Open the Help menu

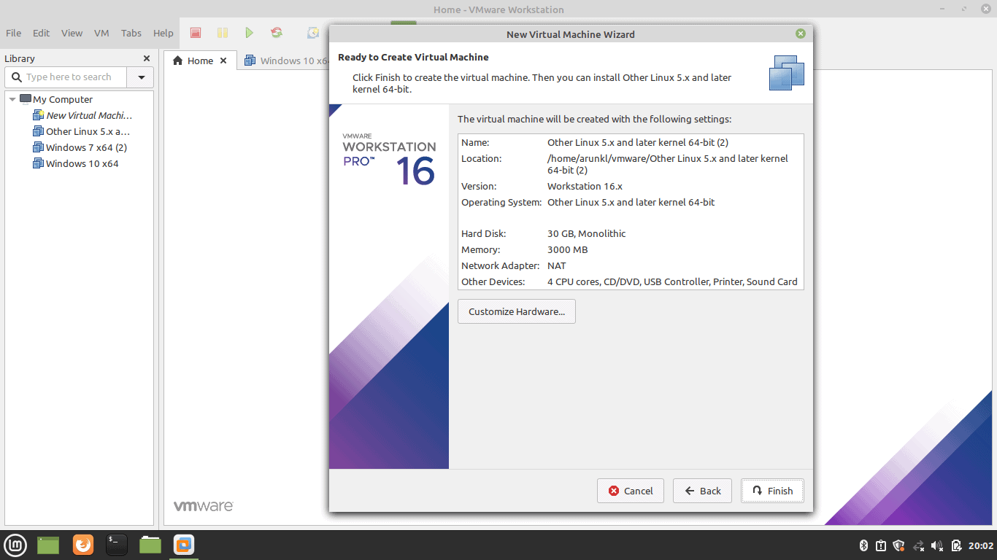pos(163,33)
